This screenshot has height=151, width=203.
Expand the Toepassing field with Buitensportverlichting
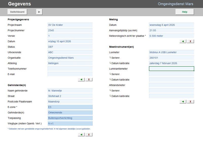[x=70, y=118]
